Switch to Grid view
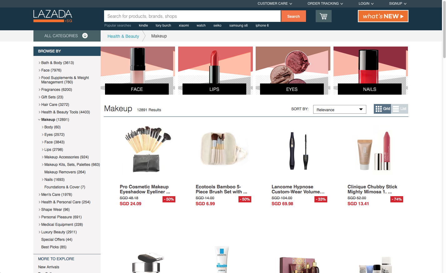The height and width of the screenshot is (273, 446). point(383,109)
